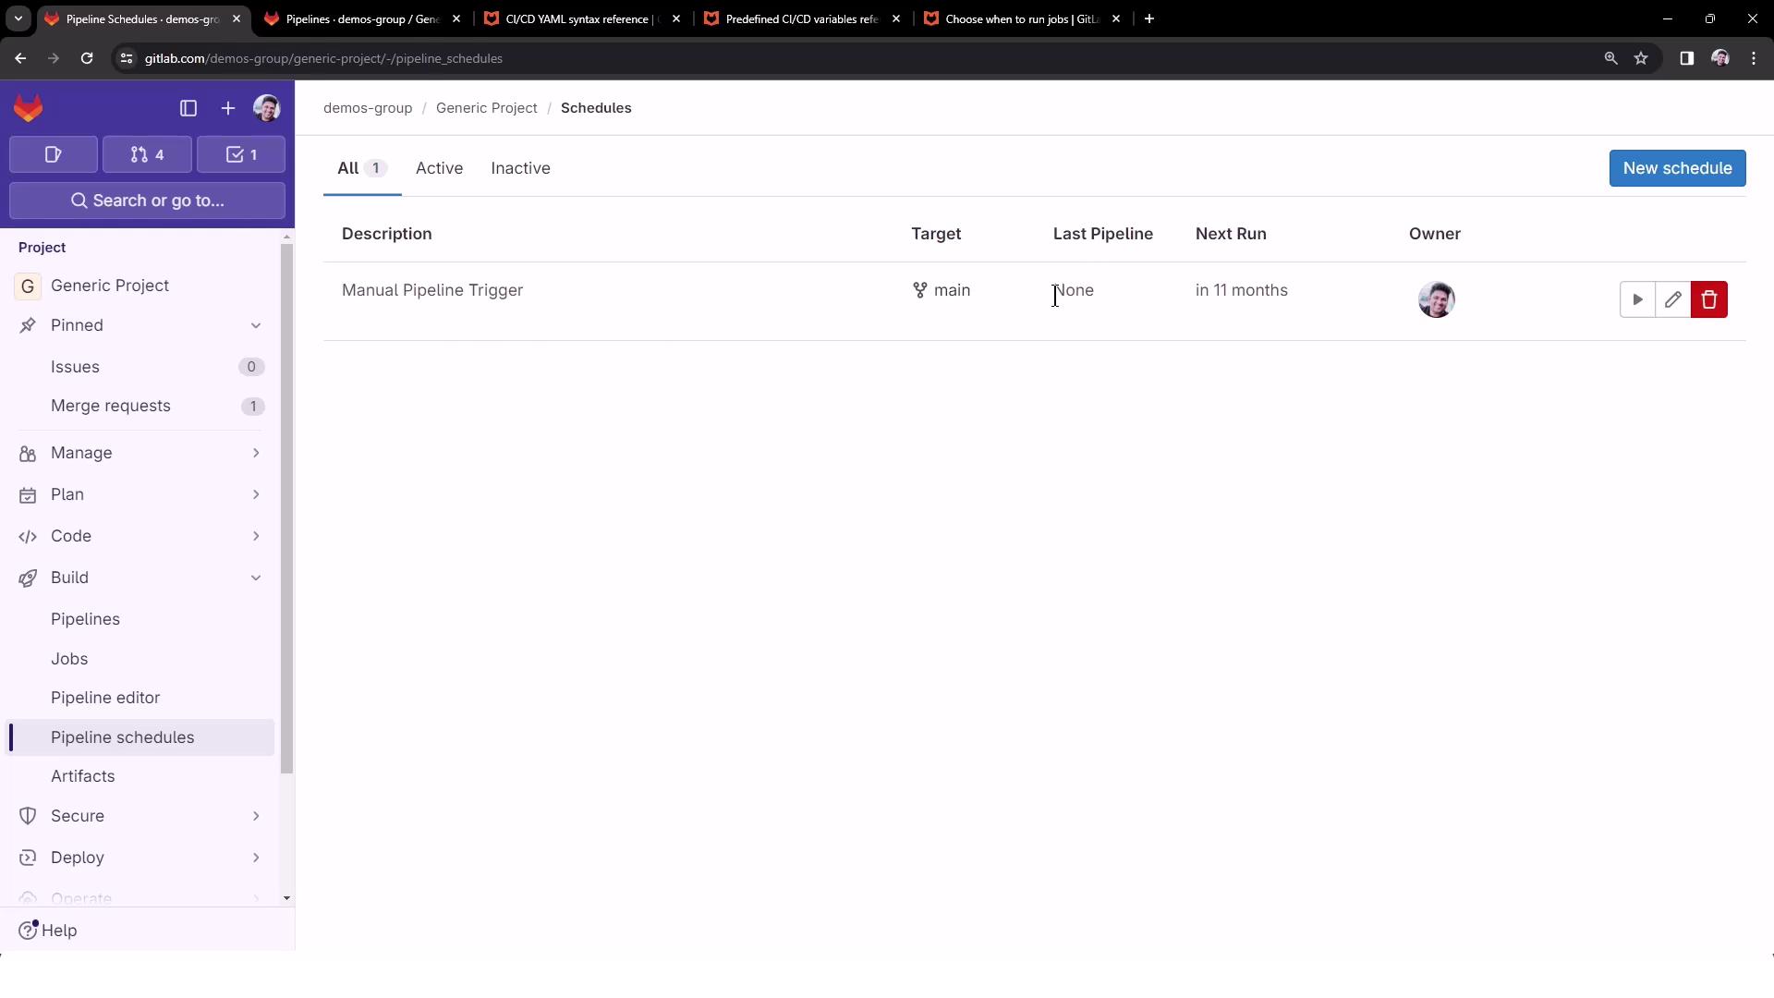Screen dimensions: 1774x998
Task: Open Generic Project breadcrumb link
Action: pyautogui.click(x=486, y=108)
